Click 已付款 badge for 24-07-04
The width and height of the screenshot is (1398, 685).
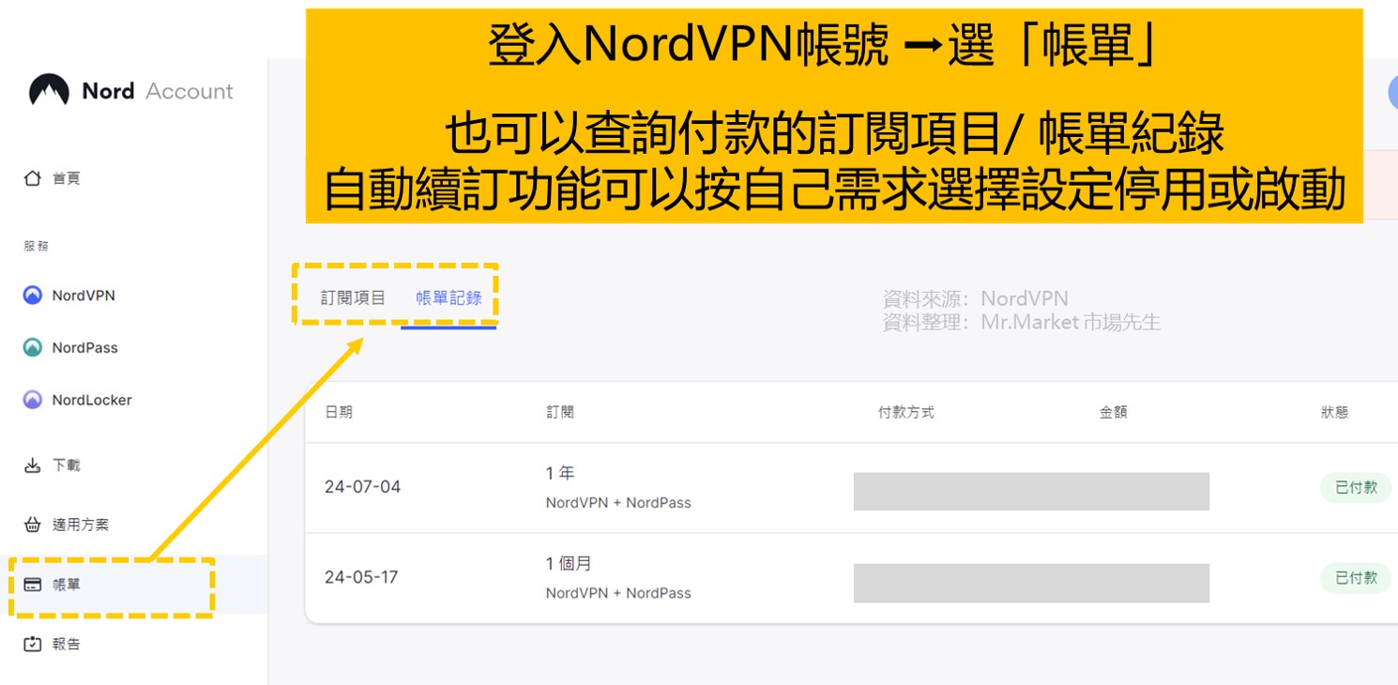point(1356,487)
